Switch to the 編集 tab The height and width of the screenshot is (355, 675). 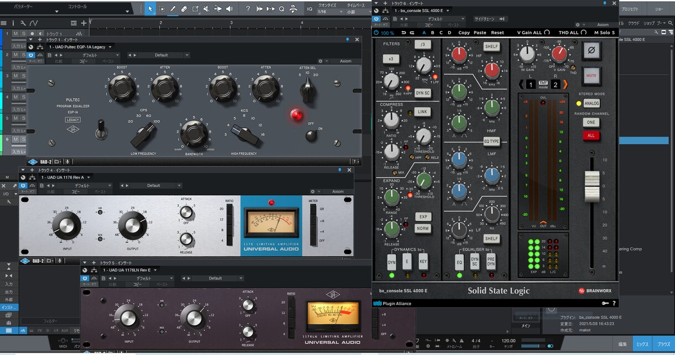click(x=622, y=344)
